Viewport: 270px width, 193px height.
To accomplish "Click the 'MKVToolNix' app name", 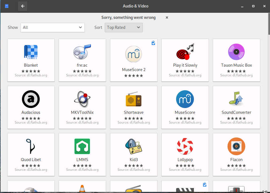I will (x=82, y=112).
